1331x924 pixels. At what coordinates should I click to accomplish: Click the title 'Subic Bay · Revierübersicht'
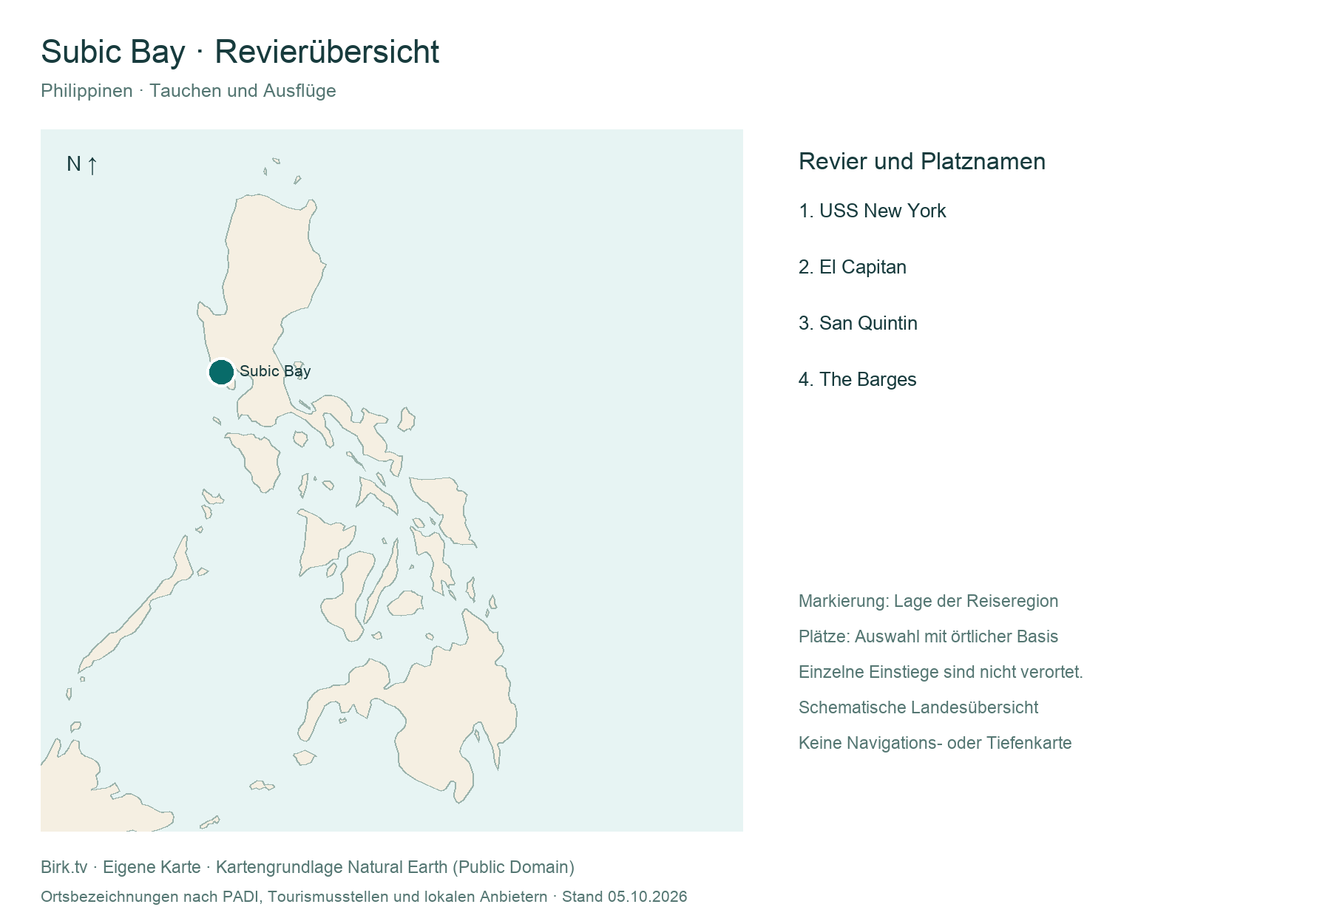pos(240,52)
